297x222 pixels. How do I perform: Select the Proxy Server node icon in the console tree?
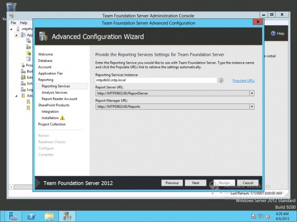(23, 65)
